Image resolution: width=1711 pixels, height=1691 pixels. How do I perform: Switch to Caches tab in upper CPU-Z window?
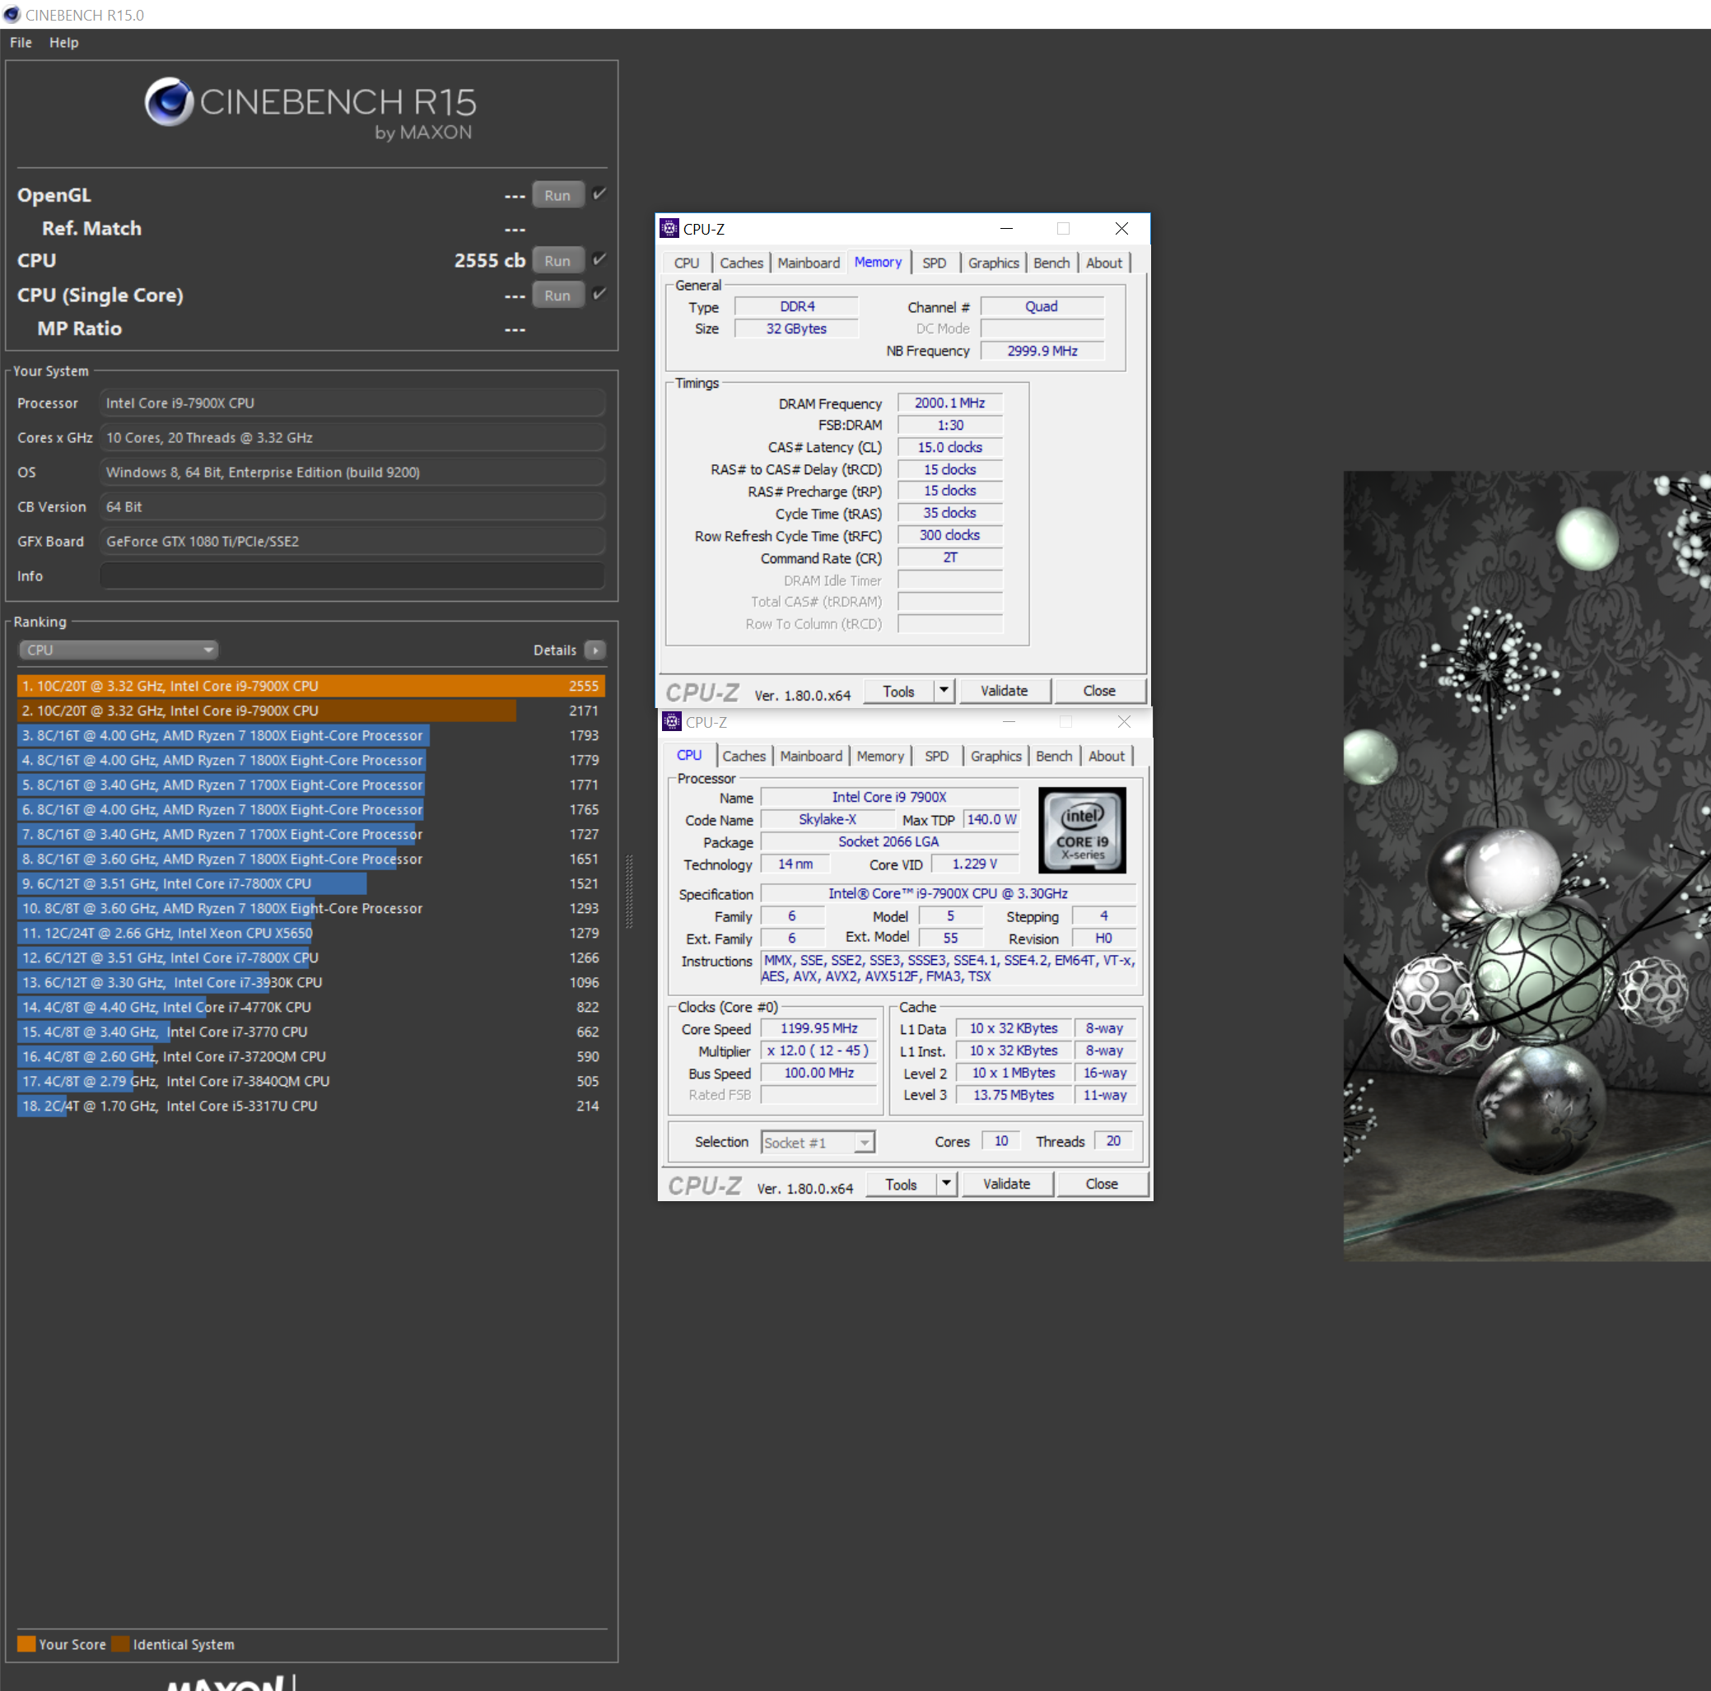point(741,263)
